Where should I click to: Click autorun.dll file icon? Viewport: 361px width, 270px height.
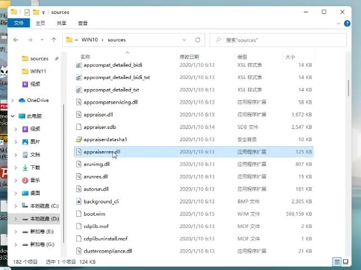(x=78, y=189)
